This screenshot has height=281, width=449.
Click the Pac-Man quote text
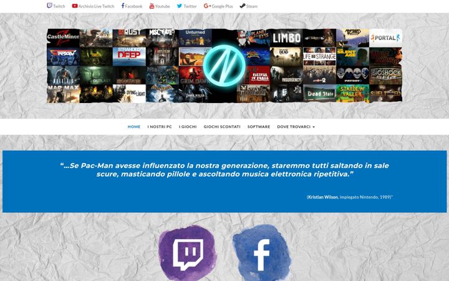224,170
